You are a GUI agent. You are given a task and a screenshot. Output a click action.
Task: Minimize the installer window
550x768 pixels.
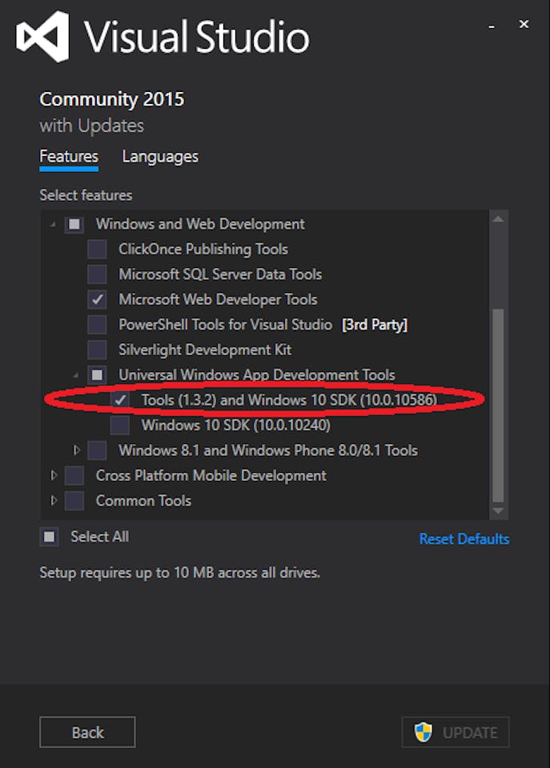491,25
